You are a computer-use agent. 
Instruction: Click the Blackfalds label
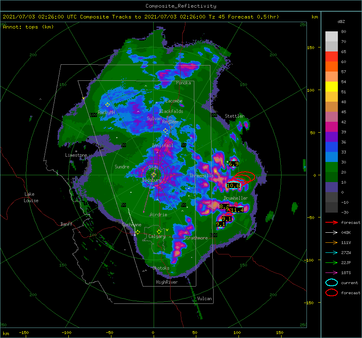click(x=171, y=111)
